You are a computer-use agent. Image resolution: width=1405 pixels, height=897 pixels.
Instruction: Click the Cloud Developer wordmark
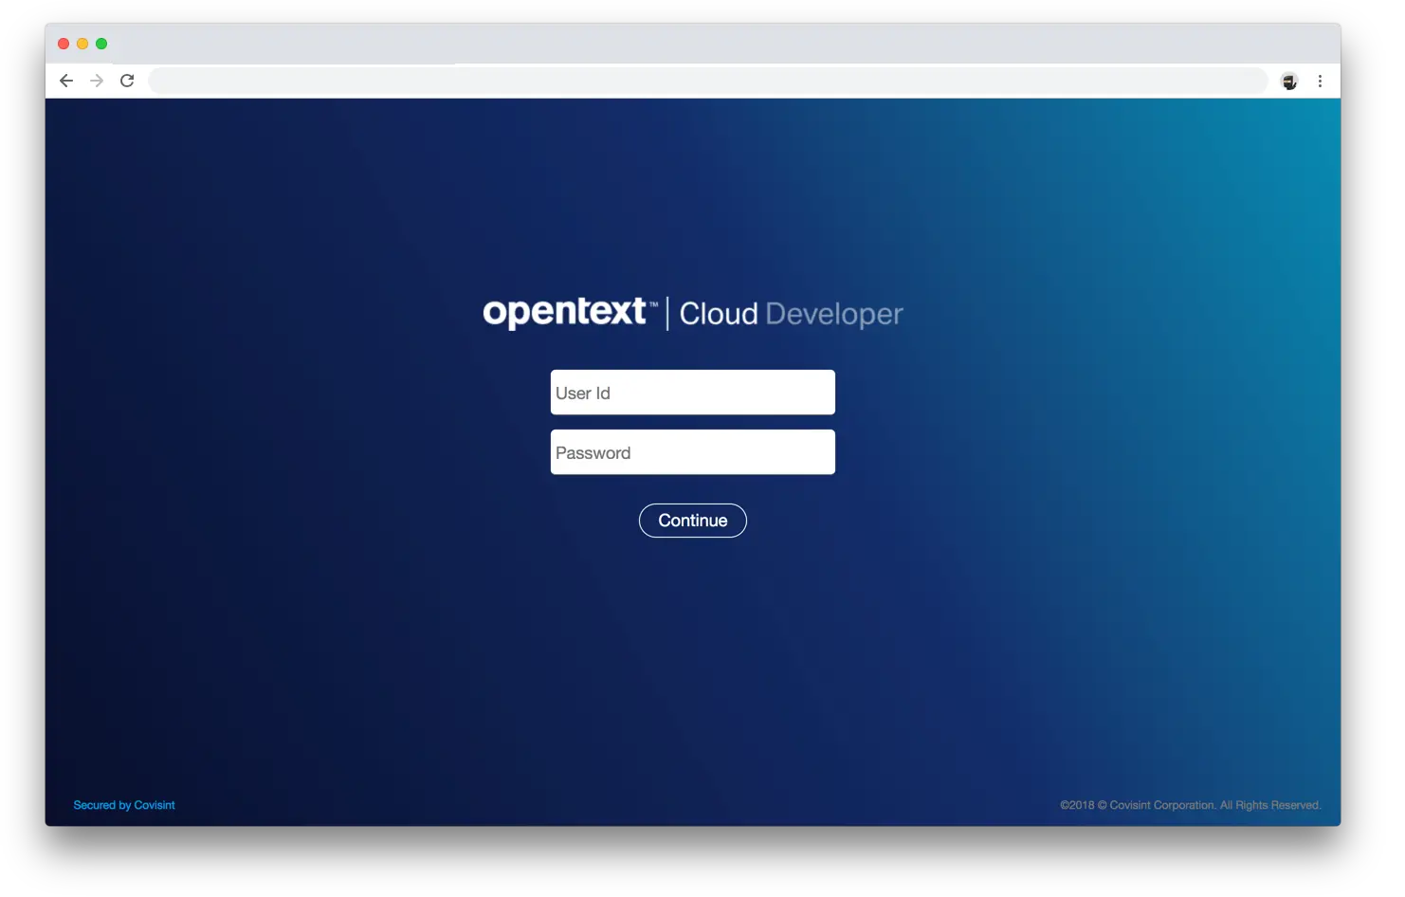(792, 313)
